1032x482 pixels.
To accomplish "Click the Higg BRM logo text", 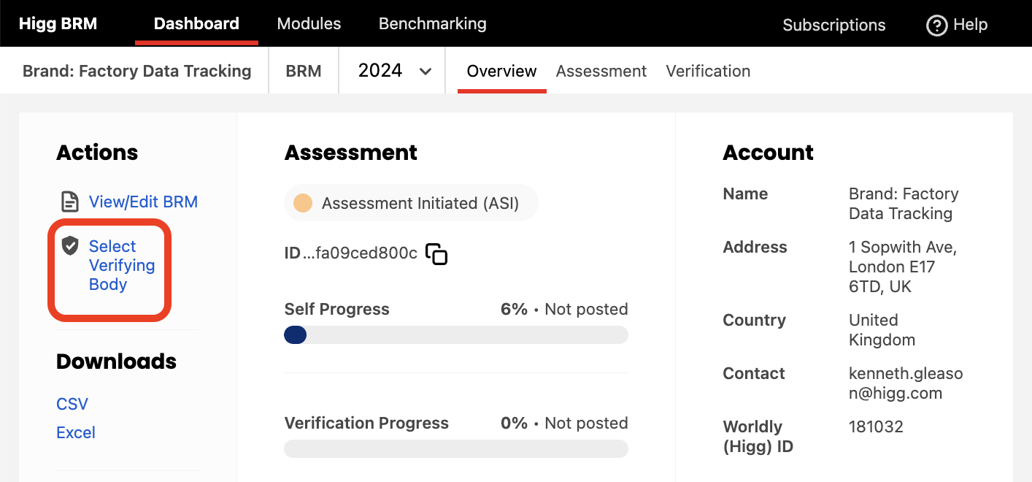I will pyautogui.click(x=58, y=23).
